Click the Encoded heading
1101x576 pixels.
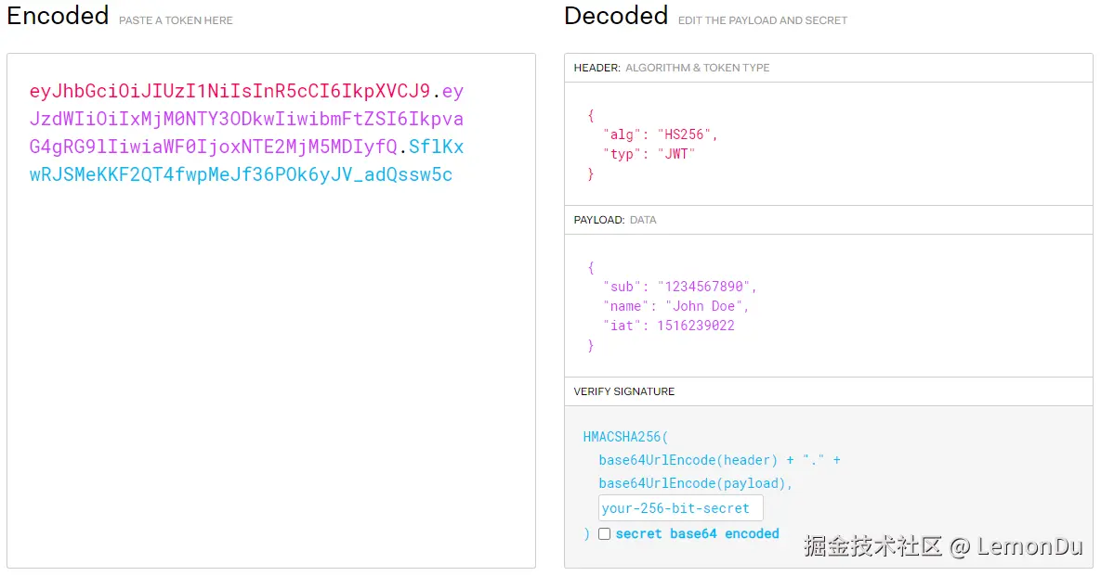pos(58,16)
